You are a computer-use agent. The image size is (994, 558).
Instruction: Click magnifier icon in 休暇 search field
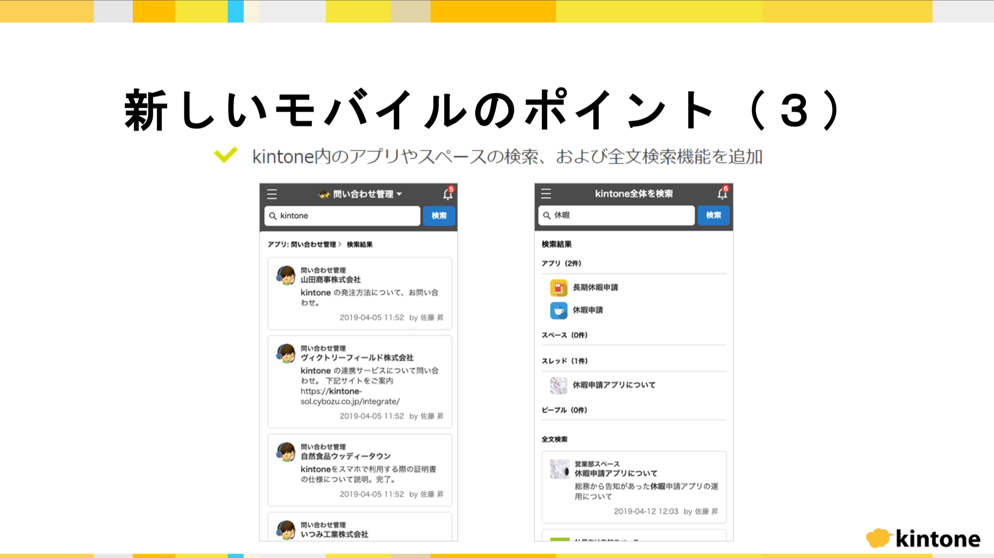tap(547, 215)
